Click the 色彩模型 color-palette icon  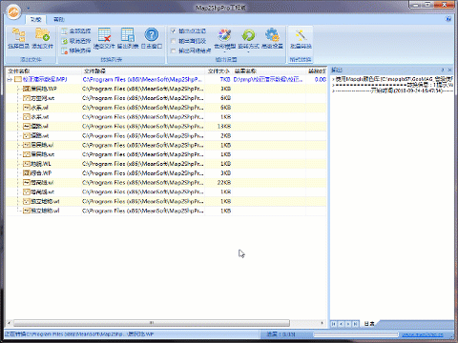pos(224,34)
